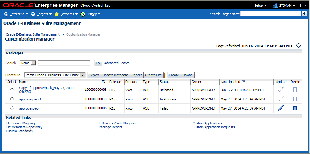This screenshot has width=310, height=154.
Task: Click the Create button
Action: pos(174,75)
